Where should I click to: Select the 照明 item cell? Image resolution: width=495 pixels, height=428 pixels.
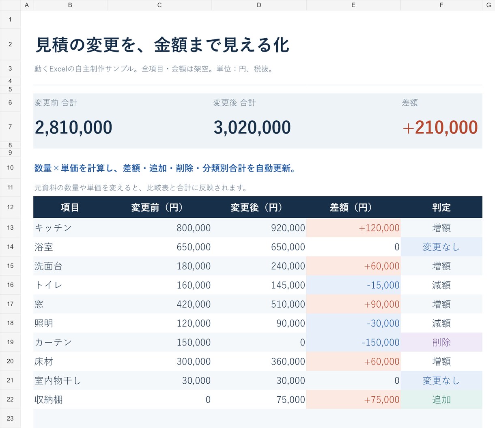pyautogui.click(x=70, y=323)
